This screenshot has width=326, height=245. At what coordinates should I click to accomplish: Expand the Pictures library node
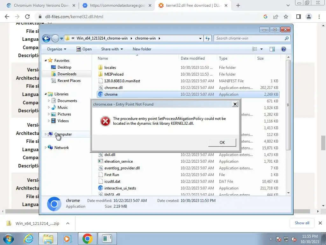(x=49, y=114)
